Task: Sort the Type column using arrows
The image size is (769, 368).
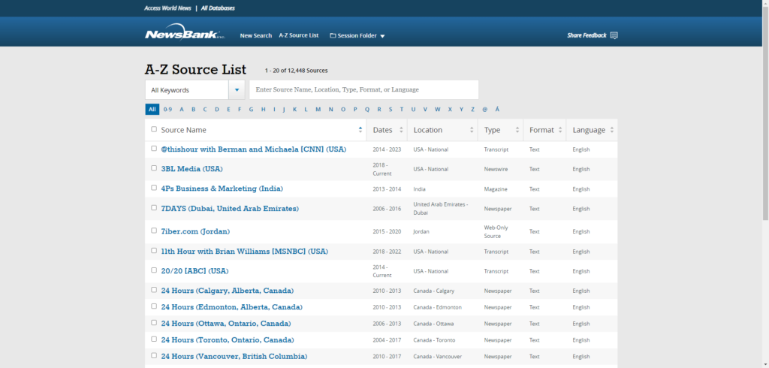Action: (x=517, y=130)
